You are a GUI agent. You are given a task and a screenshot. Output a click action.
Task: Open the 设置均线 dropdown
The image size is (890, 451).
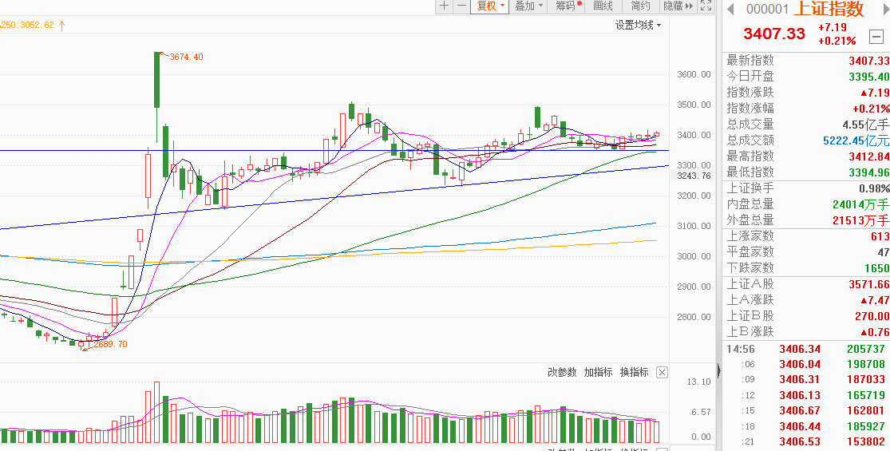coord(638,25)
